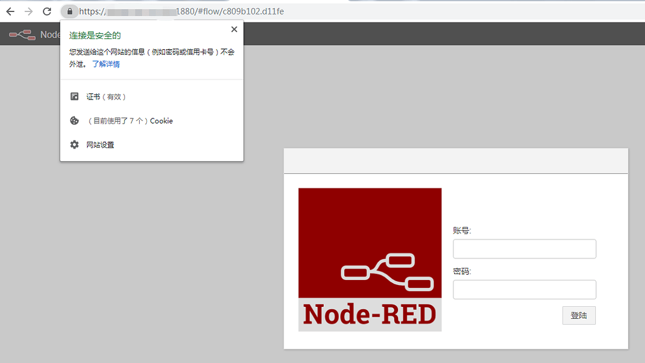Click the cookie icon
This screenshot has width=645, height=363.
74,120
